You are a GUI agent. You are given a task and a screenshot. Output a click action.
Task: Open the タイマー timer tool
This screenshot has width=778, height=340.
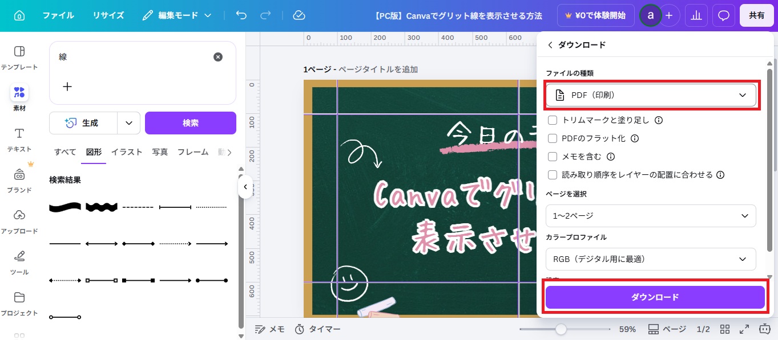(318, 329)
